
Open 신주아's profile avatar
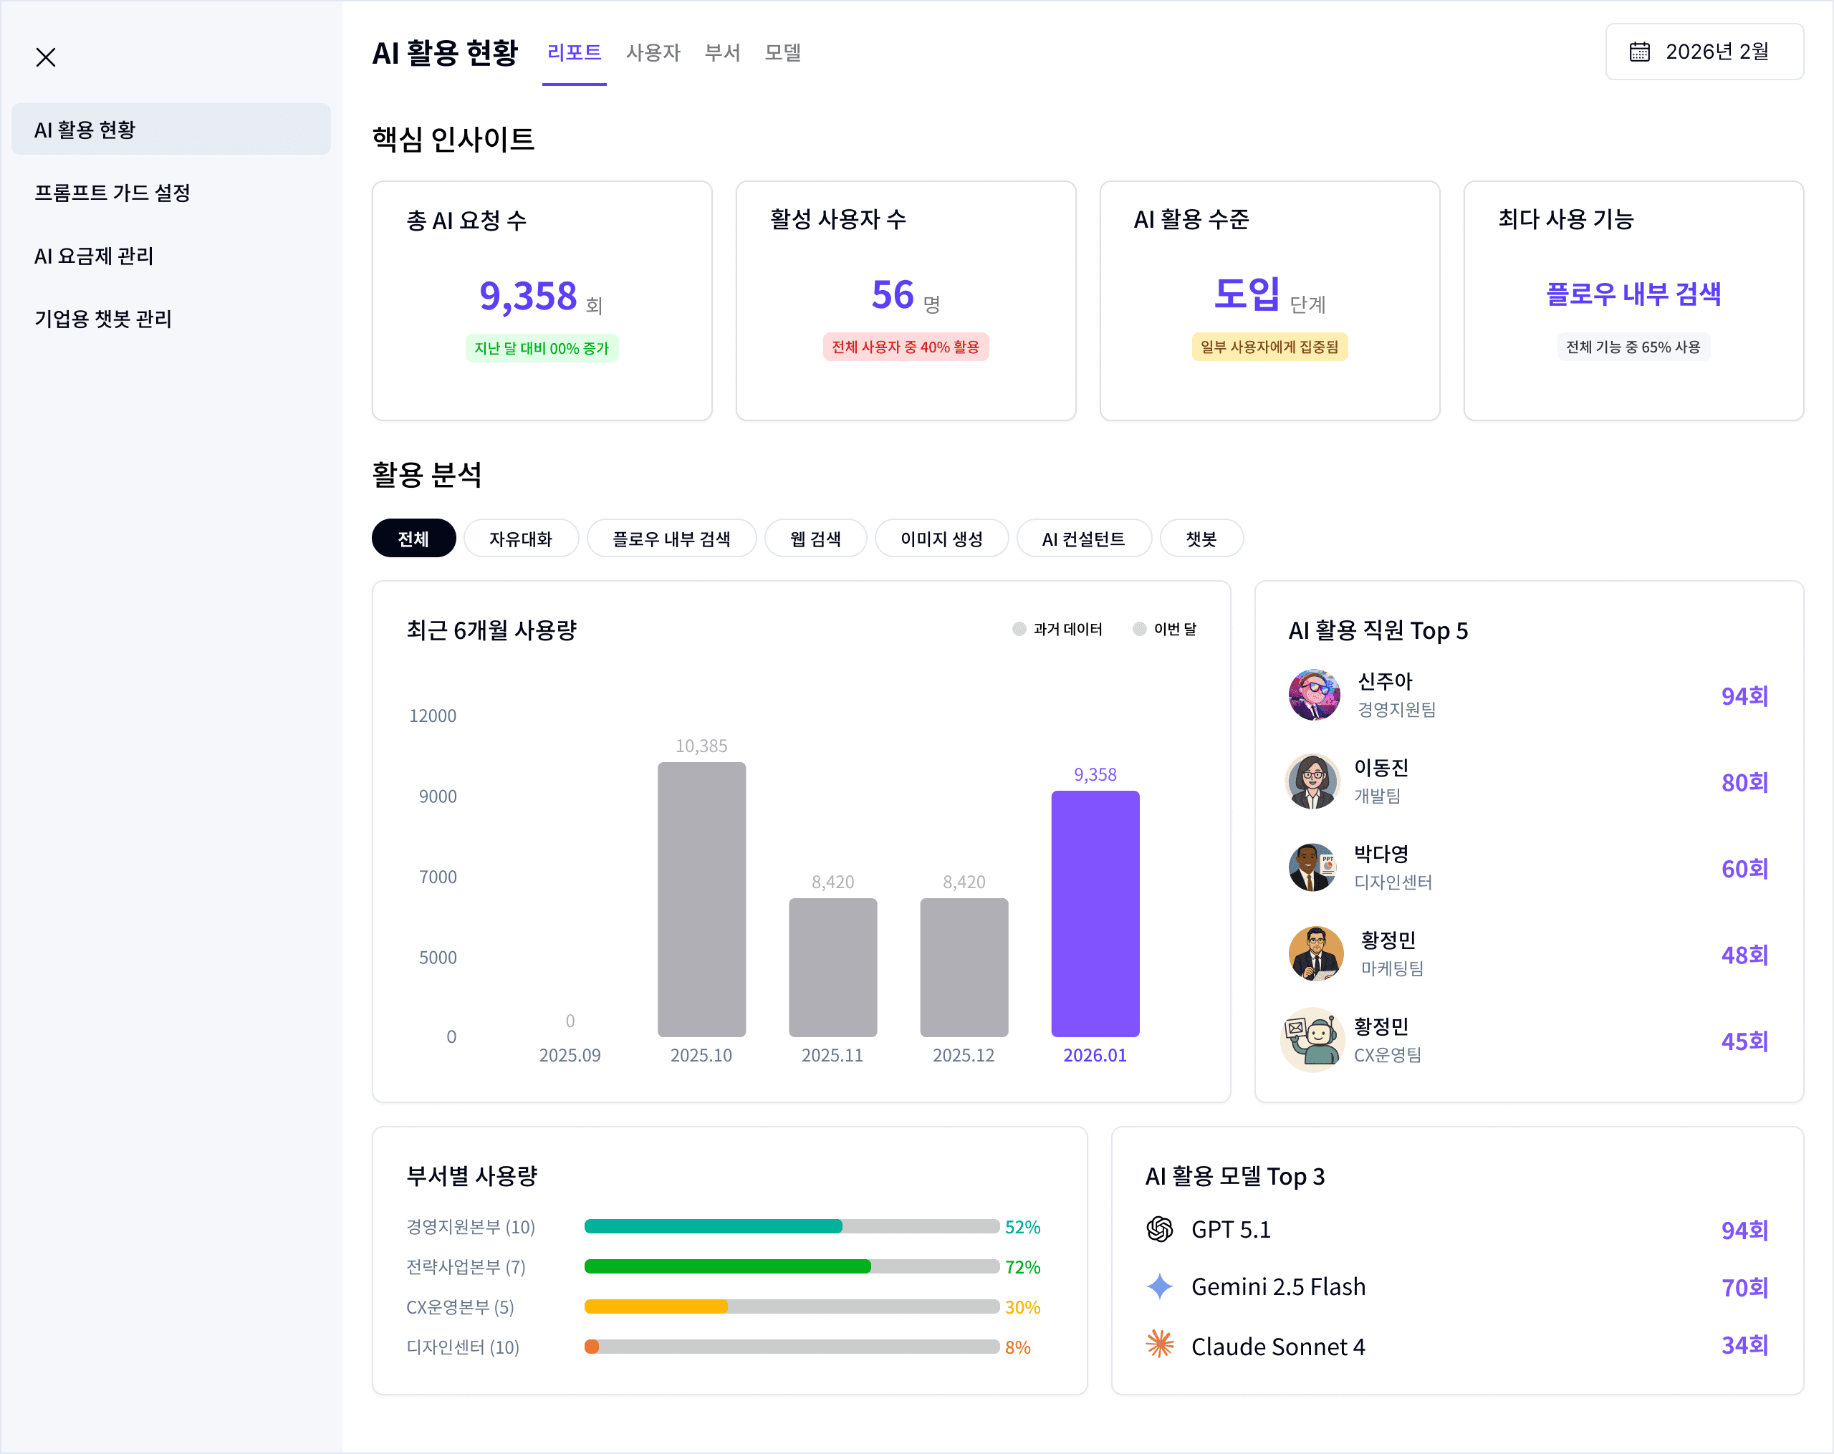(x=1313, y=695)
